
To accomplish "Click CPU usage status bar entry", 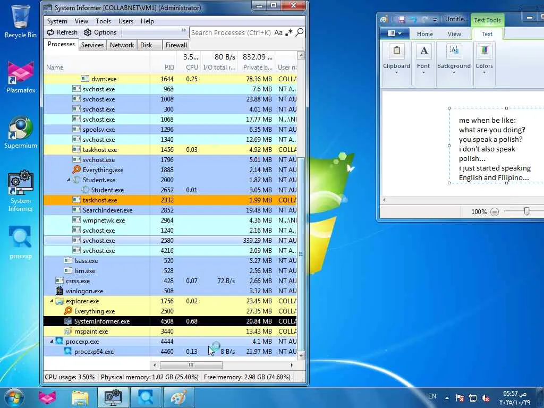I will click(70, 377).
